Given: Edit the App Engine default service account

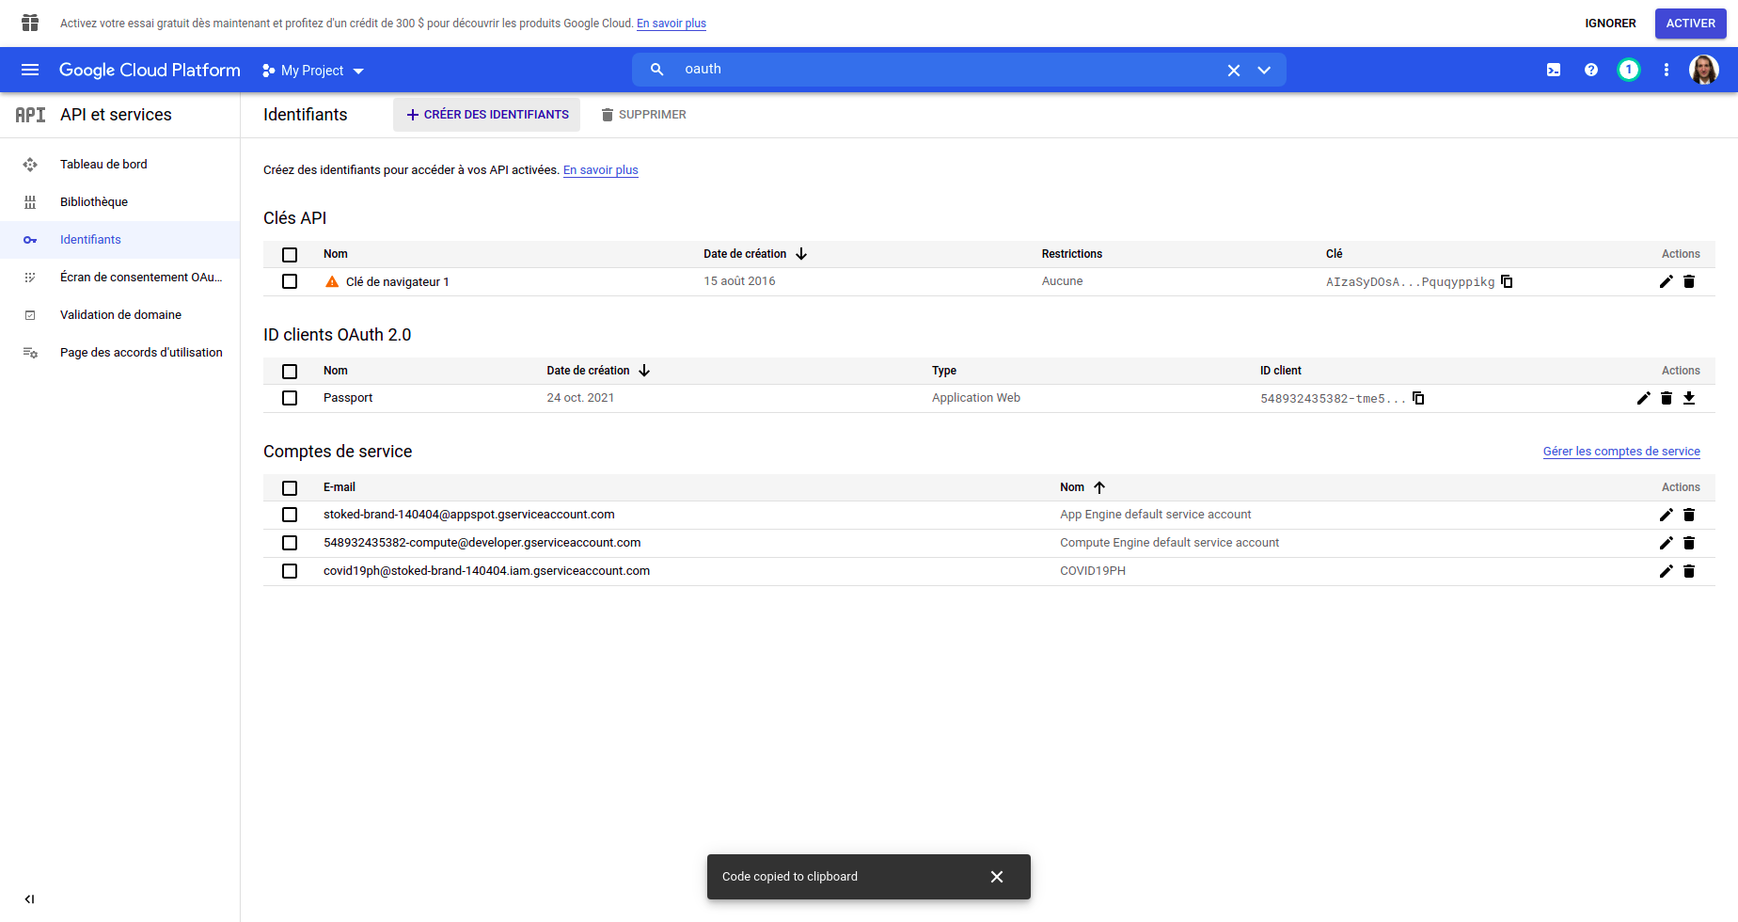Looking at the screenshot, I should [1667, 515].
